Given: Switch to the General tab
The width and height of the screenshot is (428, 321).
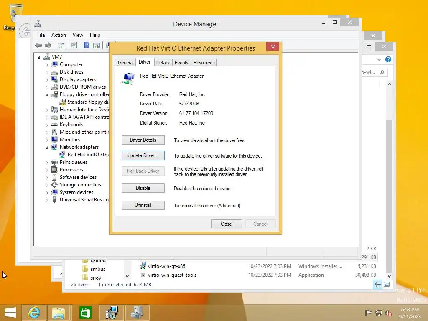Looking at the screenshot, I should [x=125, y=63].
